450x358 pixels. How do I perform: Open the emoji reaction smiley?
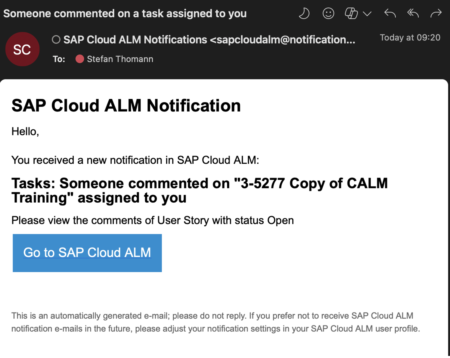[328, 14]
